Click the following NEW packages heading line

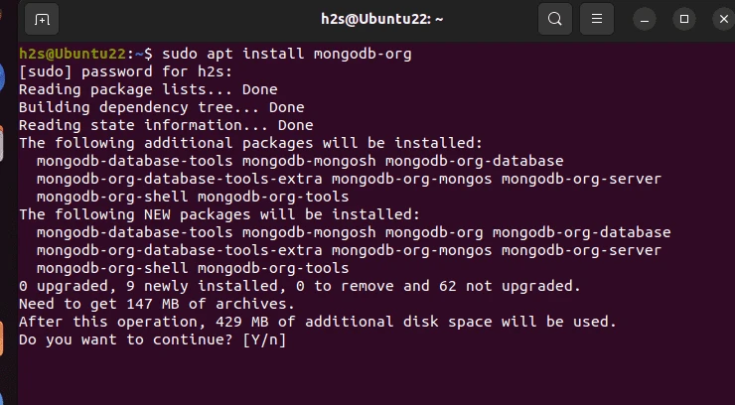click(220, 214)
